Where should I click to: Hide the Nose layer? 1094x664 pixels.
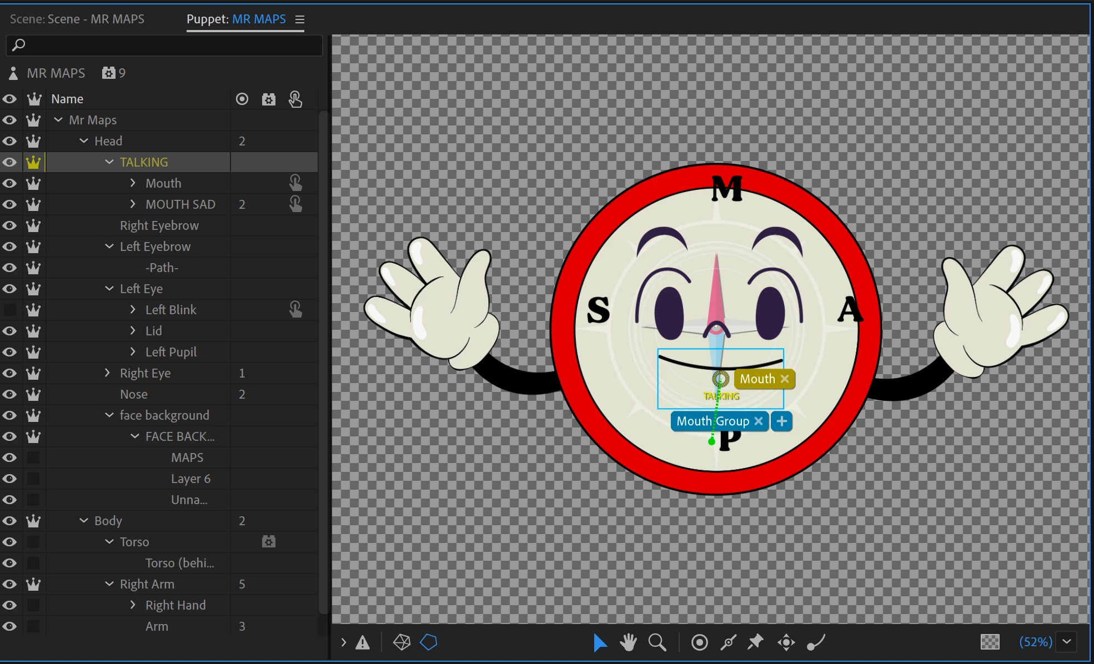pyautogui.click(x=9, y=394)
